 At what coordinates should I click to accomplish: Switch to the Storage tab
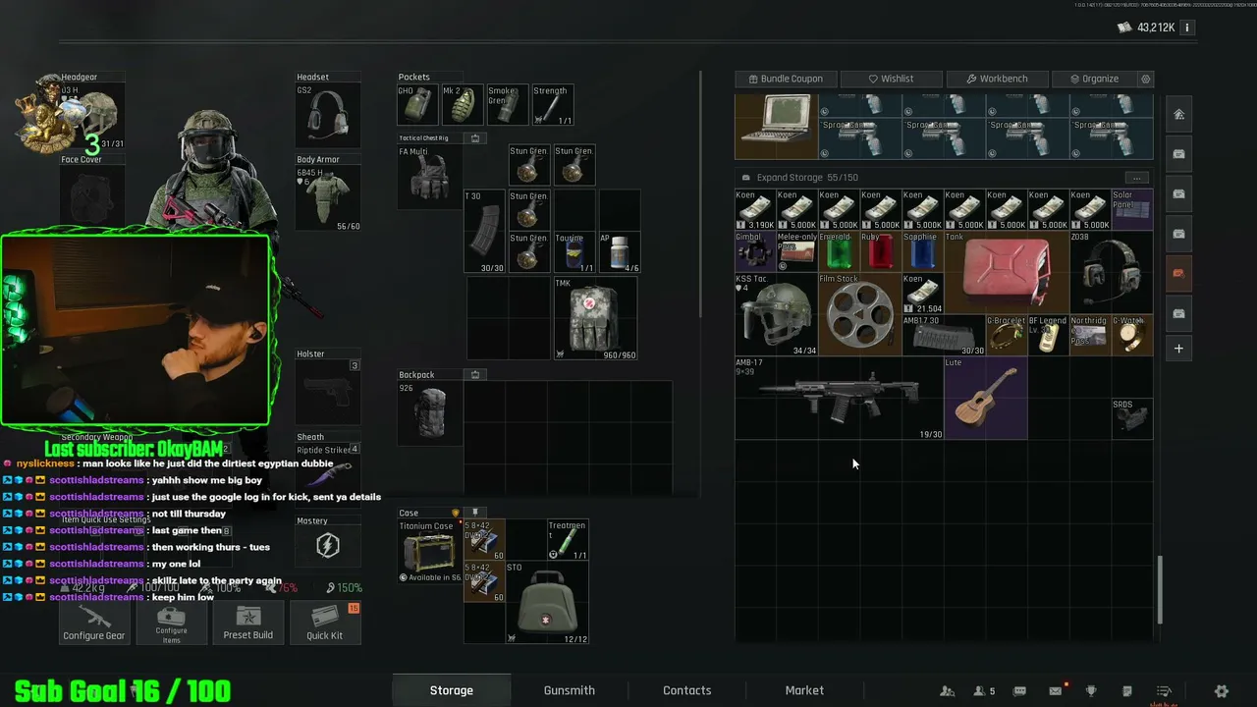452,690
